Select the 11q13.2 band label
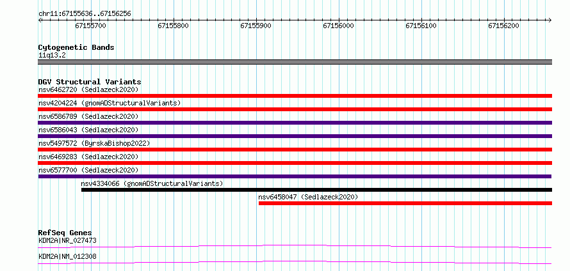Viewport: 570px width, 271px height. tap(52, 55)
